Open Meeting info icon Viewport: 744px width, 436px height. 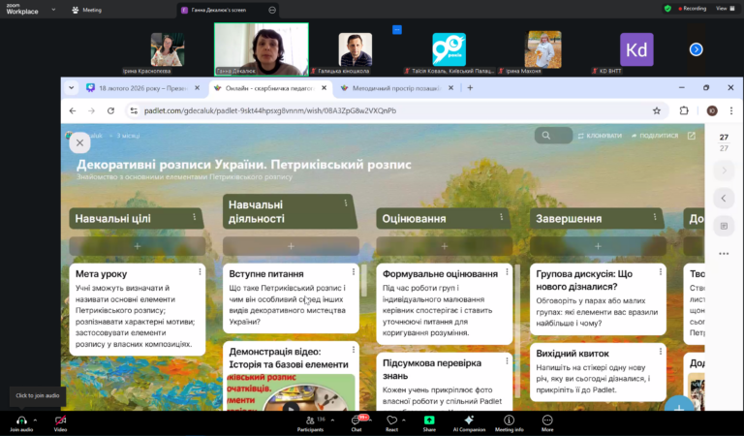pos(510,420)
